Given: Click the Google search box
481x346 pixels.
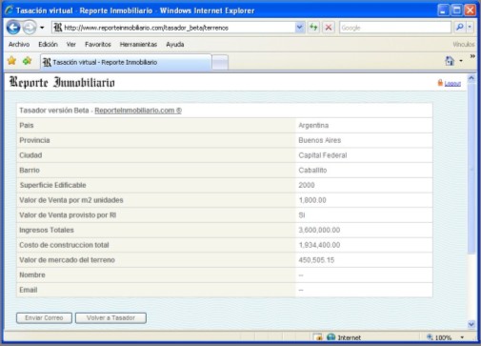Looking at the screenshot, I should click(395, 28).
